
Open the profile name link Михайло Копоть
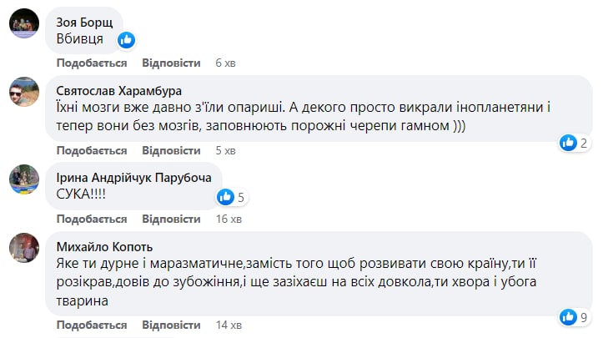click(x=105, y=246)
